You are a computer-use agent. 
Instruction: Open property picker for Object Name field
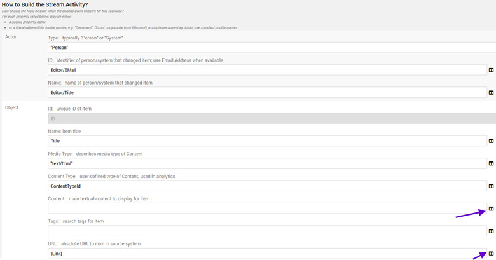coord(491,141)
